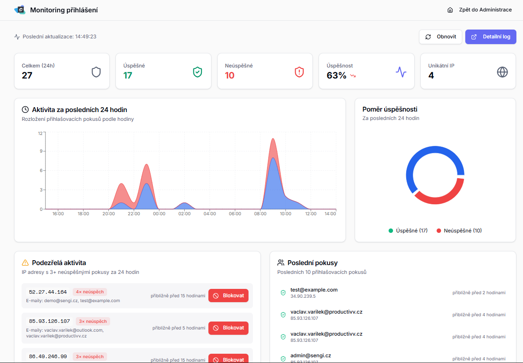Click the red alert shield on Neúspěšné card
Screen dimensions: 523x363
tap(299, 71)
